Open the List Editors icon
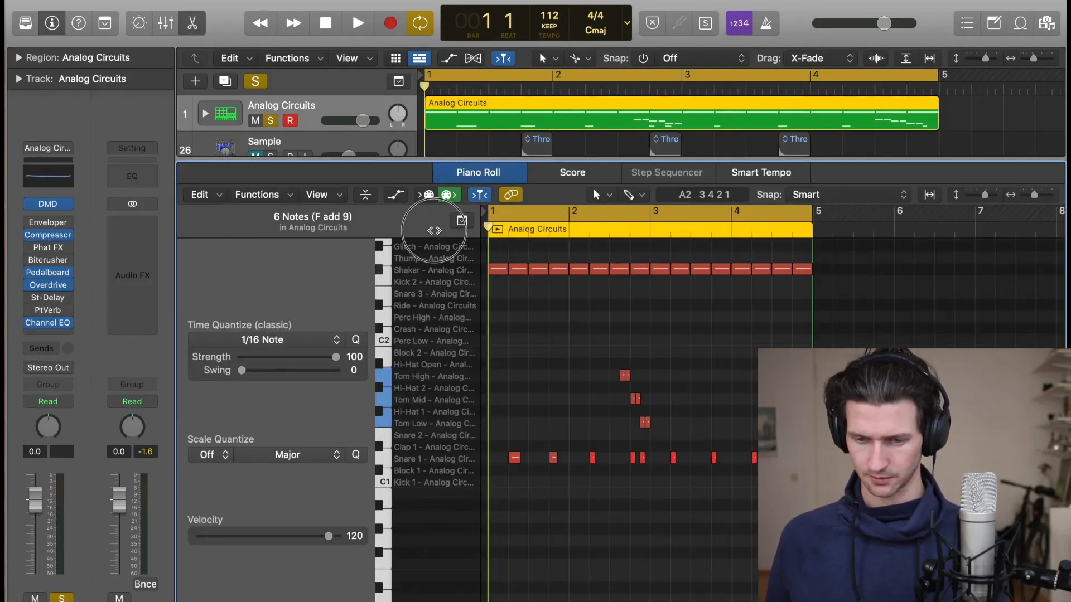Screen dimensions: 1071x602 pyautogui.click(x=967, y=23)
